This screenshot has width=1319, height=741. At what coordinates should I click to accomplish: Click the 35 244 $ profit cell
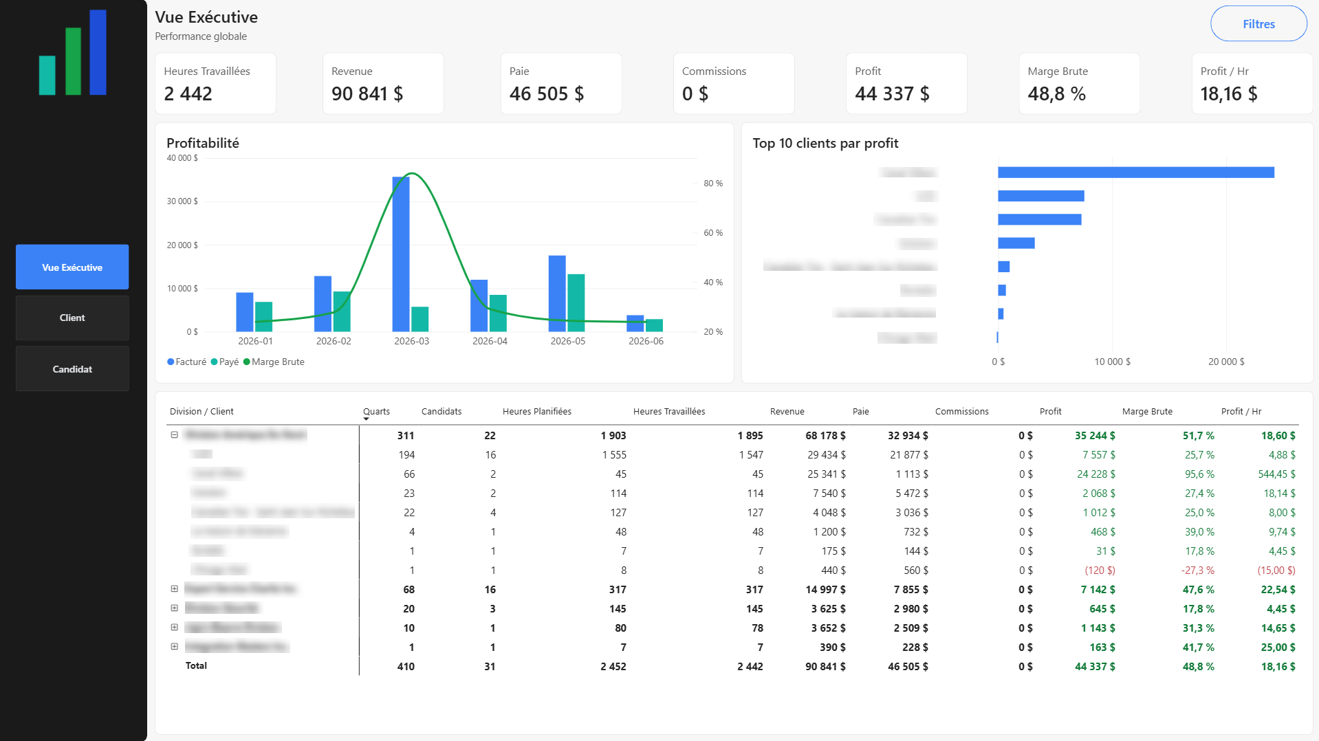[1095, 436]
